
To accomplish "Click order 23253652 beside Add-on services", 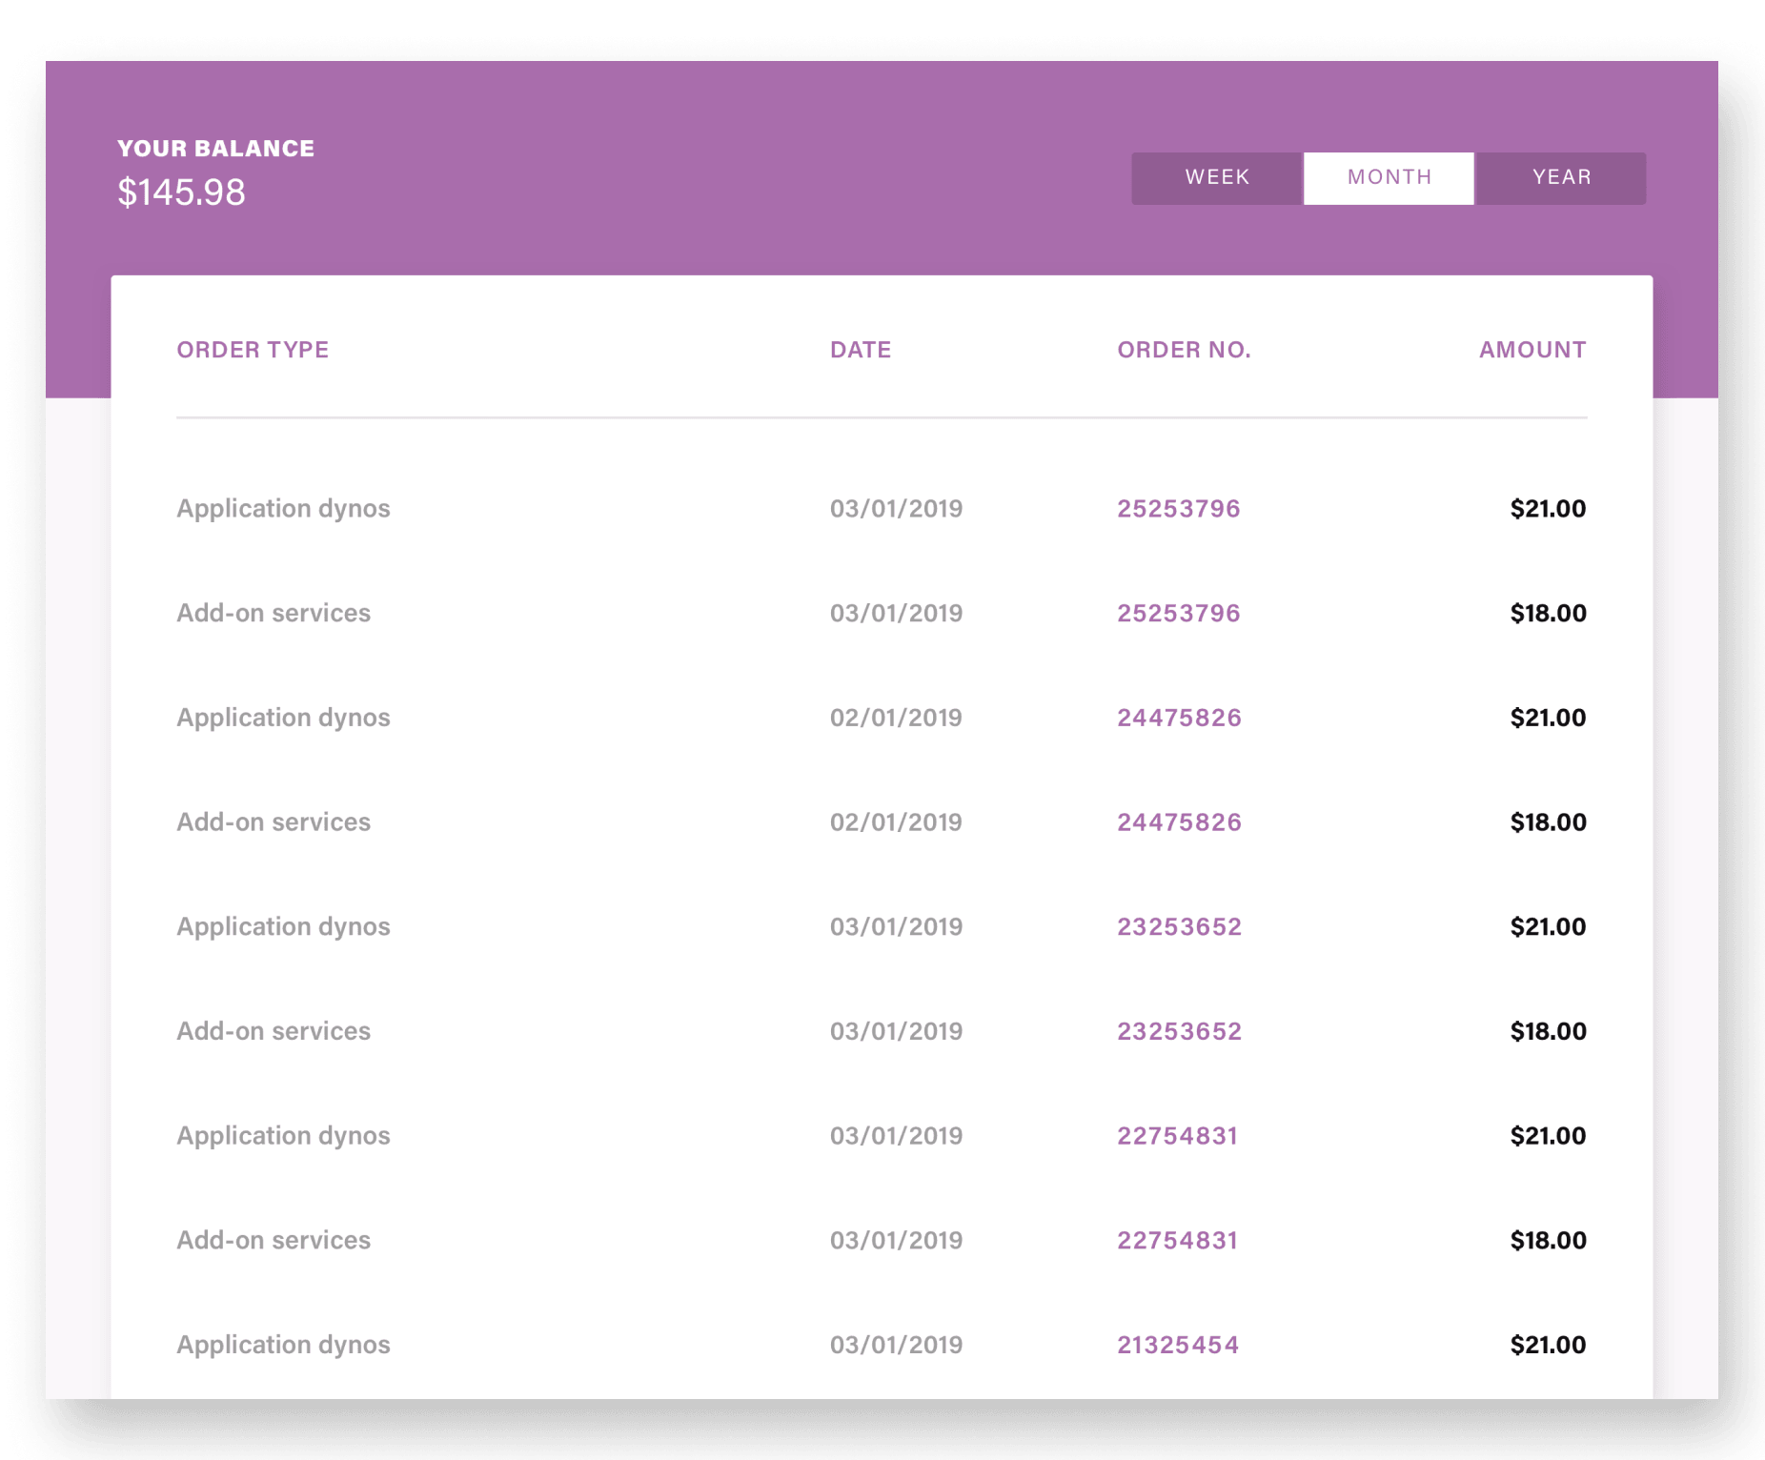I will (1179, 1031).
